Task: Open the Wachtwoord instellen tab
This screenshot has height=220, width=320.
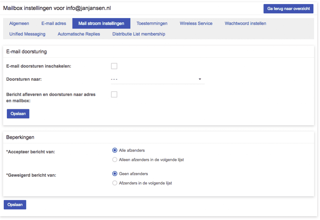Action: tap(245, 23)
